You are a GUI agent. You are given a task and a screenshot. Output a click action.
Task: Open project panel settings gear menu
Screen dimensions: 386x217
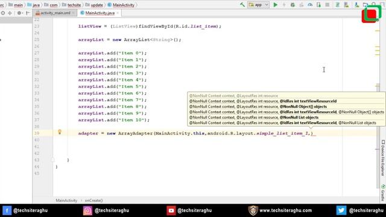19,13
